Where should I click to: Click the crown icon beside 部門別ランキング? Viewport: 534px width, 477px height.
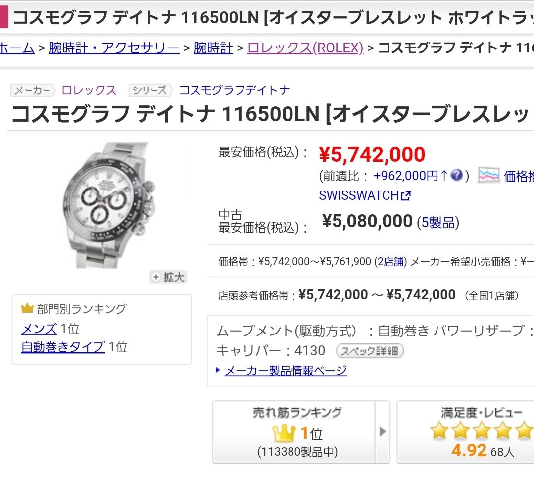point(27,308)
